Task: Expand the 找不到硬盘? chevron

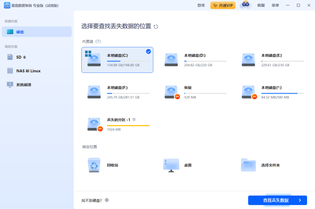Action: (x=107, y=200)
